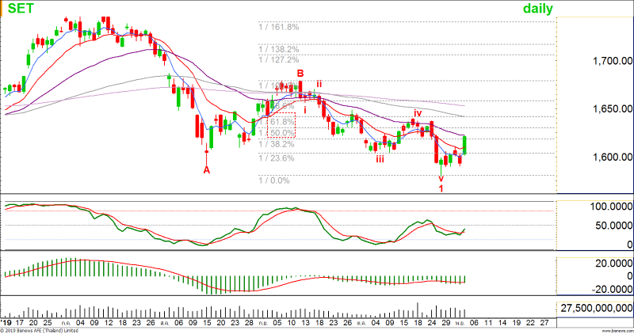Click the 27,500,000,000 volume scale value
This screenshot has width=634, height=334.
595,307
